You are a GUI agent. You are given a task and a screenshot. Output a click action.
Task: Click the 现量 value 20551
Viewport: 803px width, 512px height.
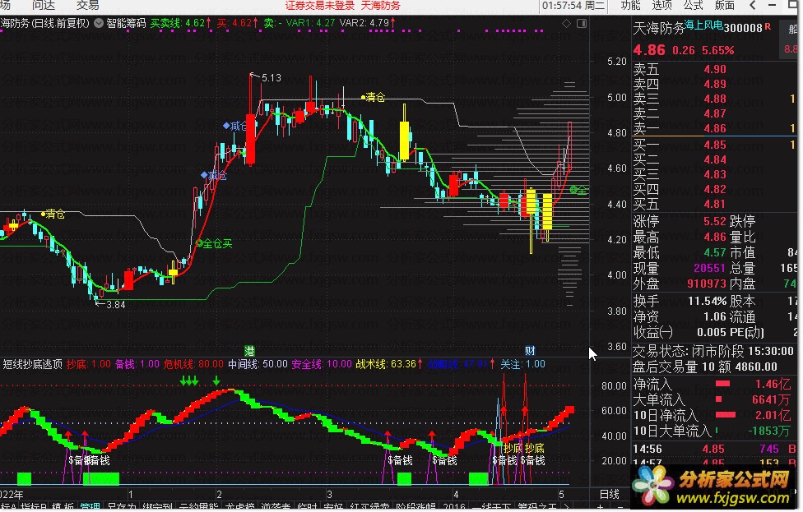click(709, 268)
